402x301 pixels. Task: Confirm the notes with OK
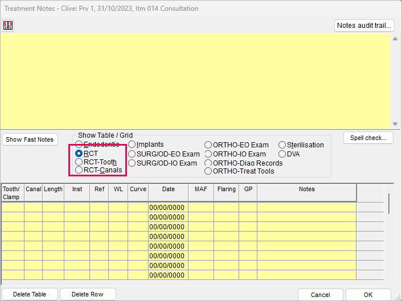click(x=368, y=295)
